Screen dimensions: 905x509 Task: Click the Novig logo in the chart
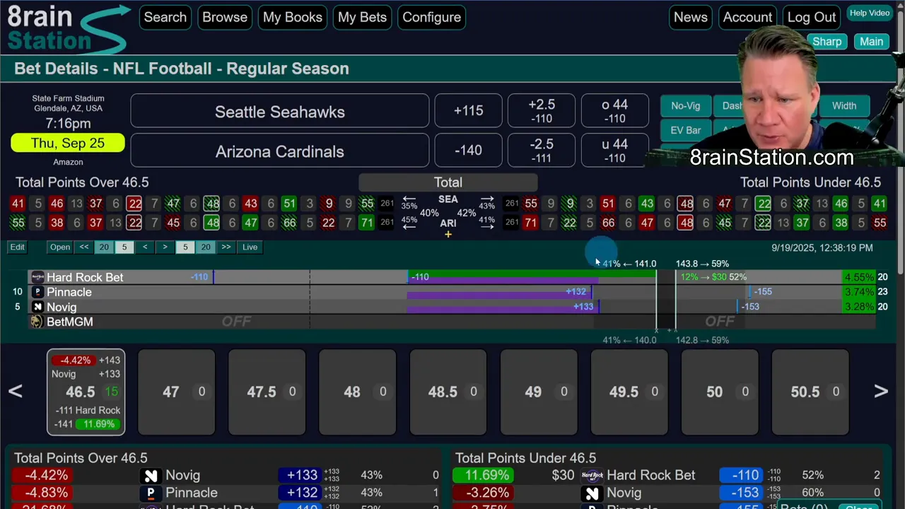point(37,307)
